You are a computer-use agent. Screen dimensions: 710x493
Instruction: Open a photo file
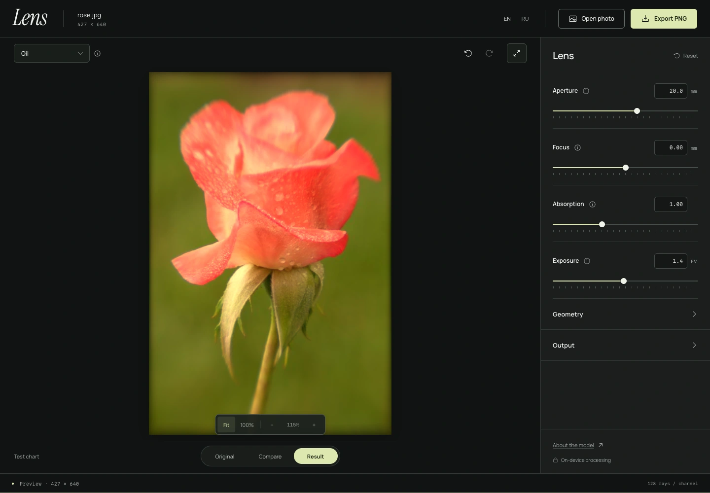point(591,19)
